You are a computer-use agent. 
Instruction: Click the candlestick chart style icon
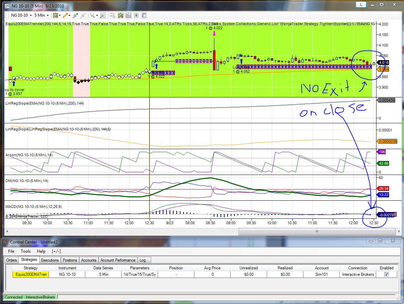click(x=55, y=16)
